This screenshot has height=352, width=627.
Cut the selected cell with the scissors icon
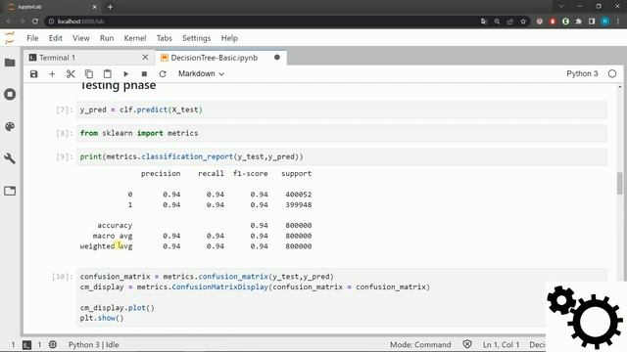point(71,74)
